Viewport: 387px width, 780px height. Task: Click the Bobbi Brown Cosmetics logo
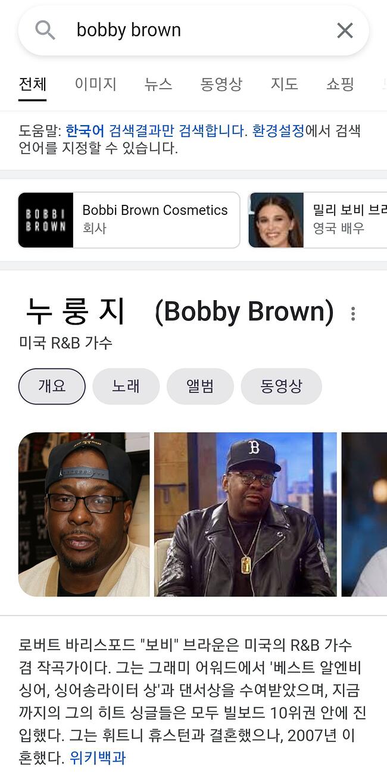click(x=46, y=220)
